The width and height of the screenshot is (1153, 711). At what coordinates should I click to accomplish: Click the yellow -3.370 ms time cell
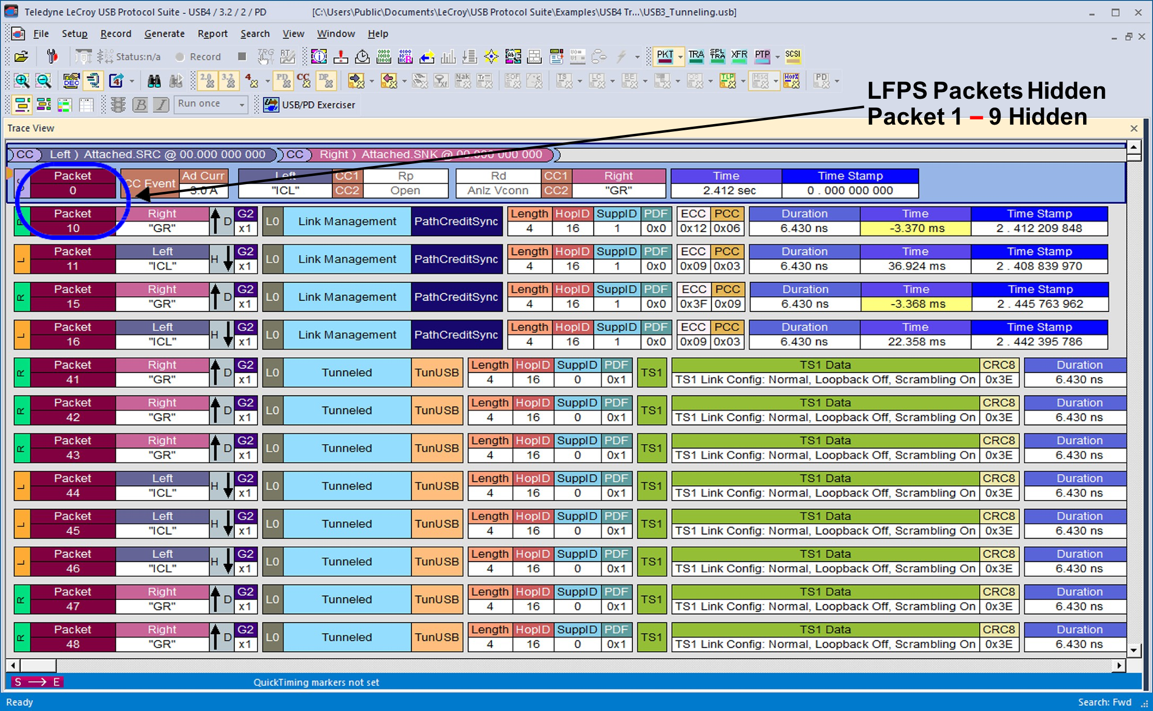pos(915,228)
